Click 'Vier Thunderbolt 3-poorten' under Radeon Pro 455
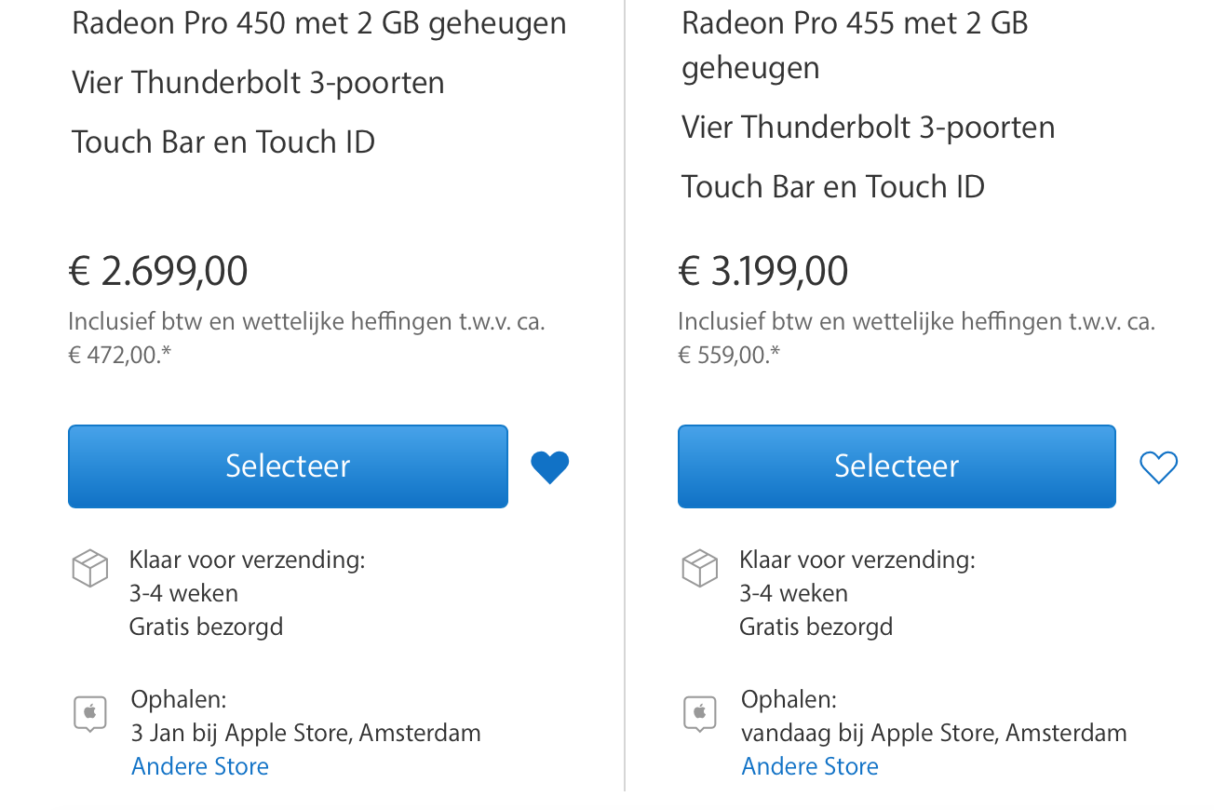Screen dimensions: 1214x810 869,128
